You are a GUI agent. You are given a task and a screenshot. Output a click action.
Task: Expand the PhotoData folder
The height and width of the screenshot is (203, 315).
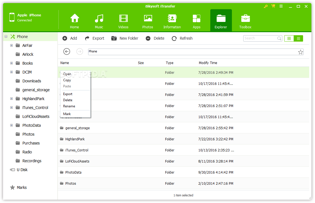(11, 125)
